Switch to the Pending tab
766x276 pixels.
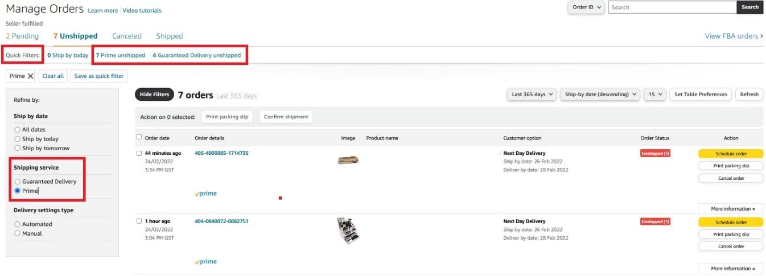point(22,36)
